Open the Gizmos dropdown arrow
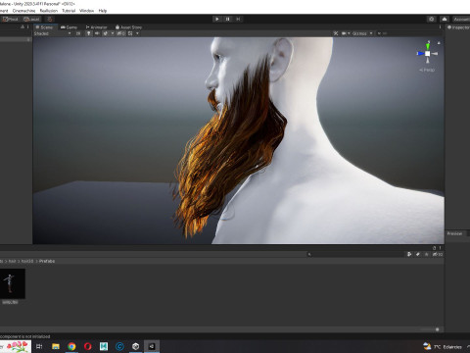Screen dimensions: 470x353 [371, 33]
